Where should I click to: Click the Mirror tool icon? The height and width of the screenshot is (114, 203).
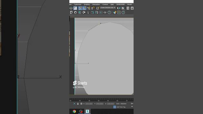pyautogui.click(x=119, y=8)
